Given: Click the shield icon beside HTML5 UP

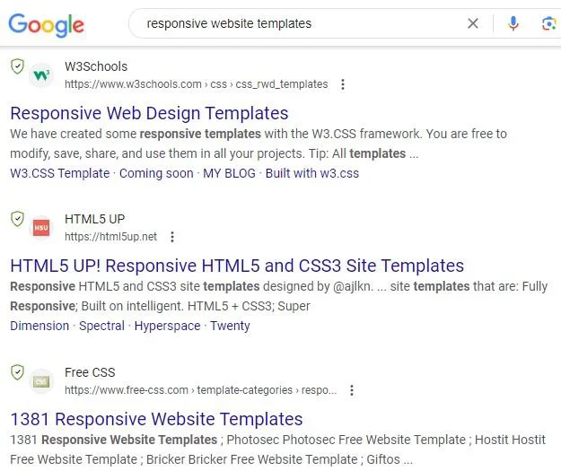Looking at the screenshot, I should coord(17,219).
